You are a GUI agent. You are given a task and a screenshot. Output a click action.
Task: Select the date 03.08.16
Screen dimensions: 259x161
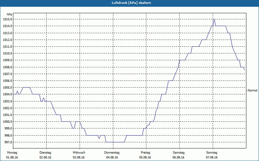(79, 157)
